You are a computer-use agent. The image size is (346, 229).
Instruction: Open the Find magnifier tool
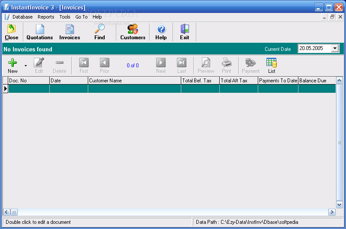click(100, 32)
